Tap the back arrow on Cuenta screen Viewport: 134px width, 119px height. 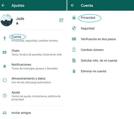(x=72, y=5)
